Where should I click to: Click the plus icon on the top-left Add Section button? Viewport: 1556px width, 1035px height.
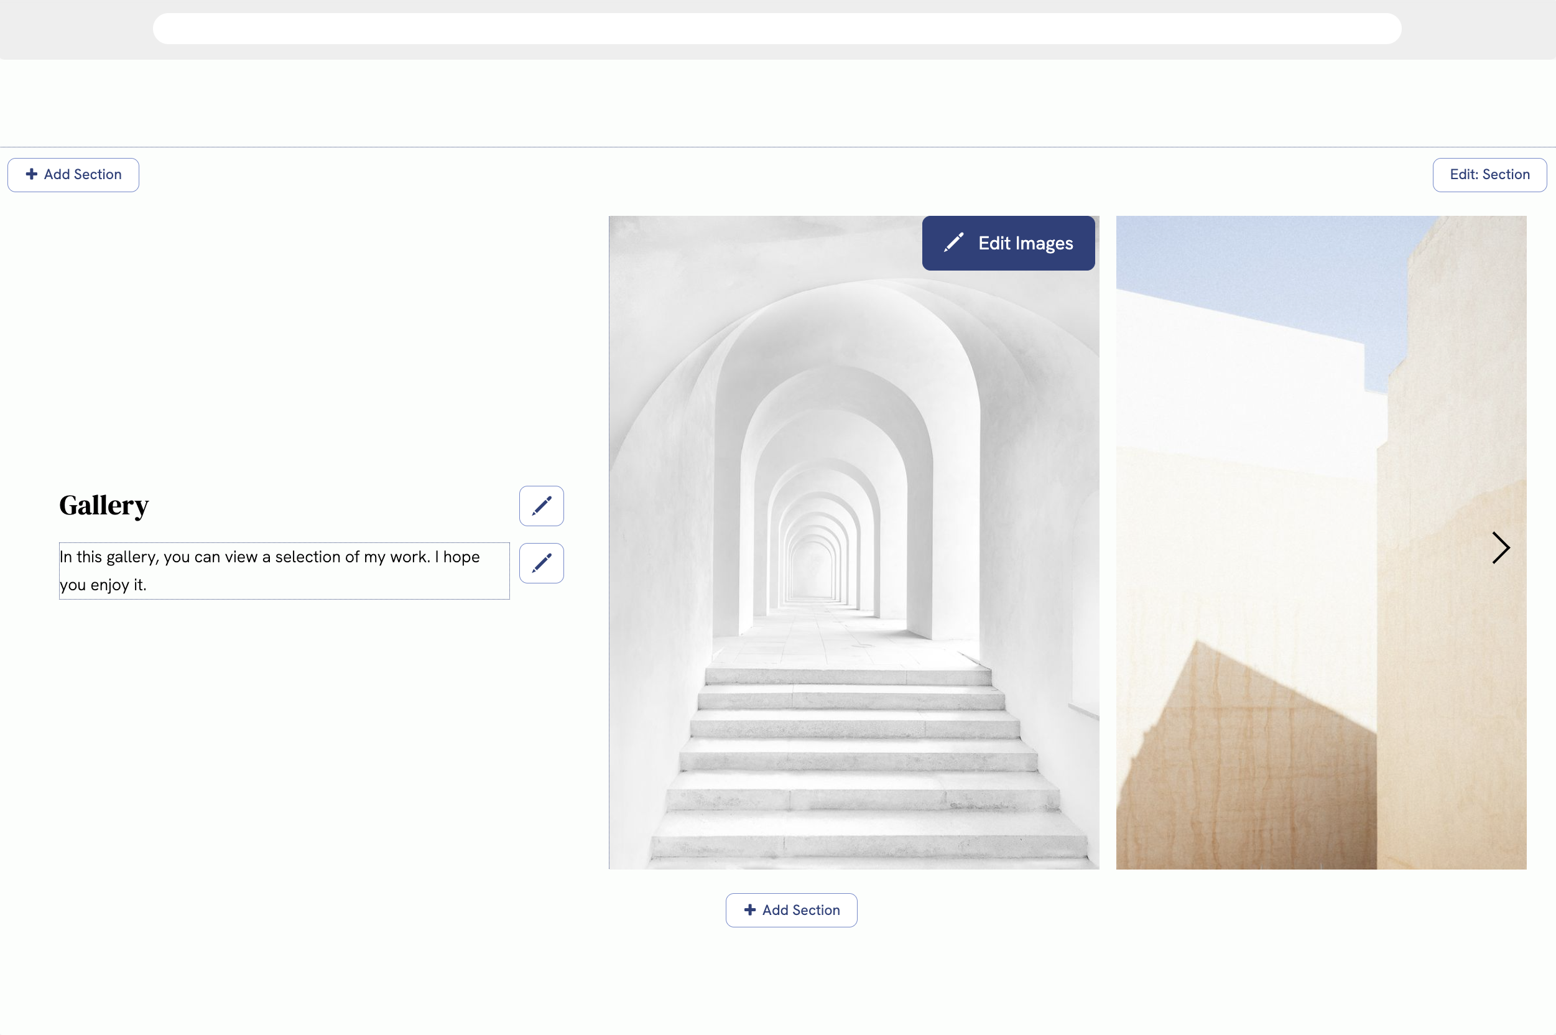pyautogui.click(x=31, y=174)
